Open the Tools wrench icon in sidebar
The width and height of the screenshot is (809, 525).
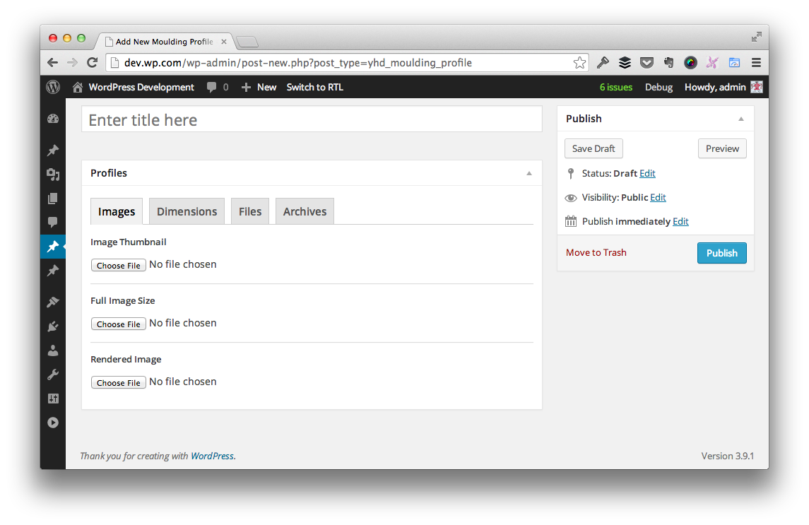[x=53, y=374]
